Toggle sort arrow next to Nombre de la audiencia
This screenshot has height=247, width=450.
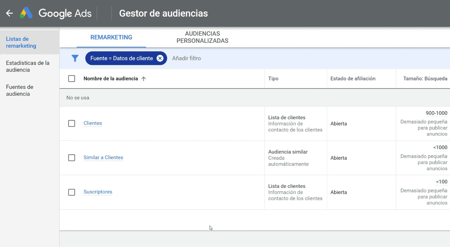(143, 79)
